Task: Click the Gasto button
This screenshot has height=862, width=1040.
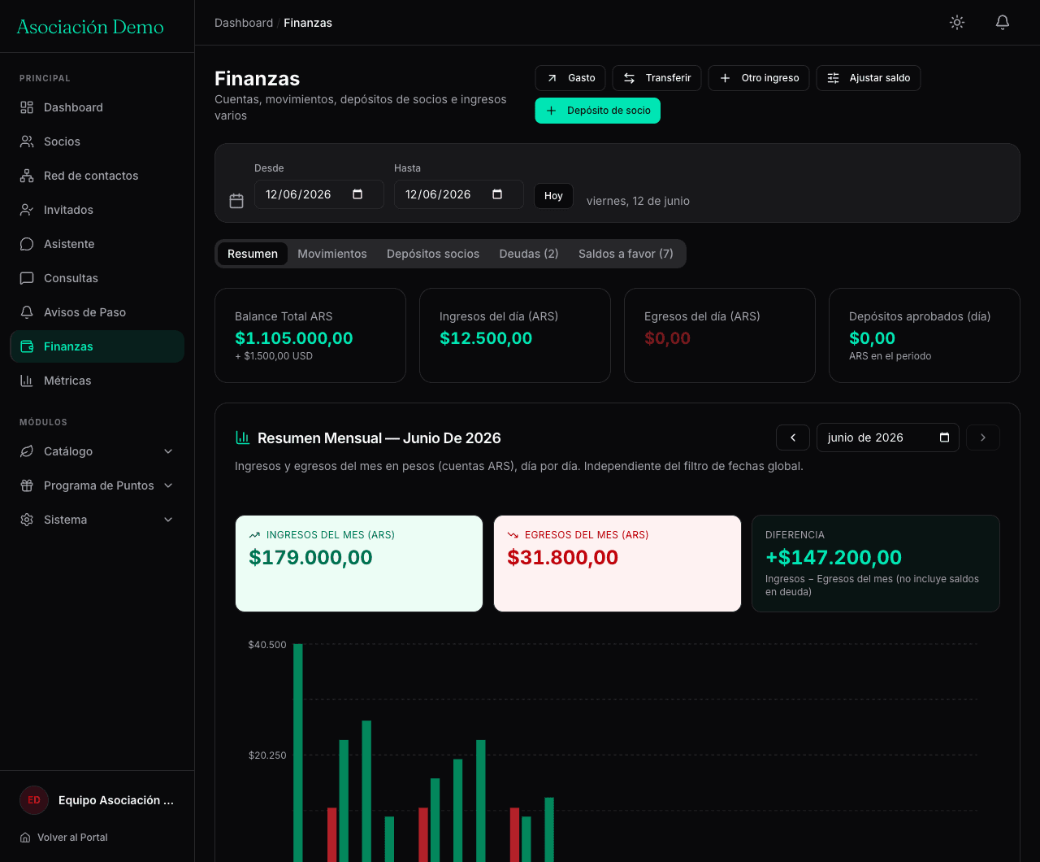Action: coord(570,78)
